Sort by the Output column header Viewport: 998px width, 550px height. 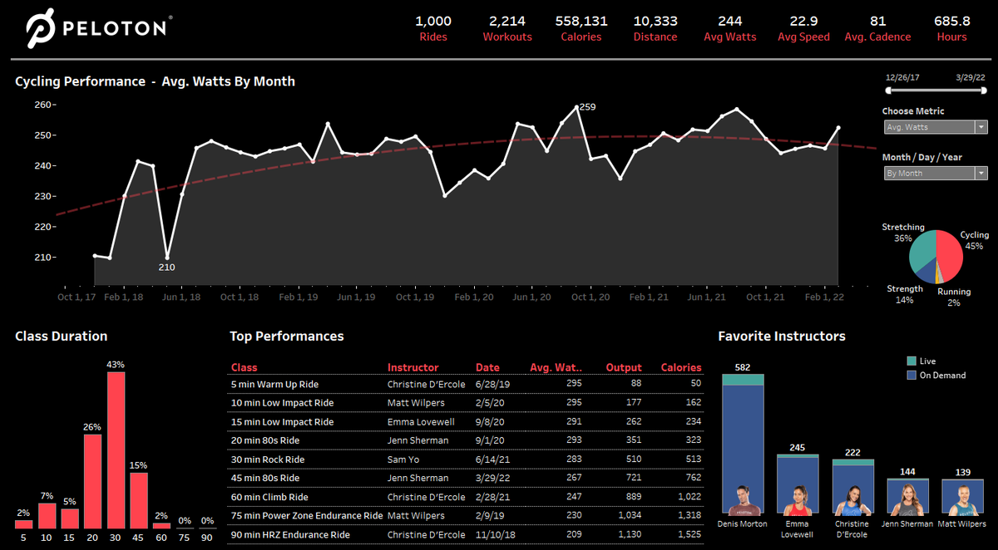point(624,367)
